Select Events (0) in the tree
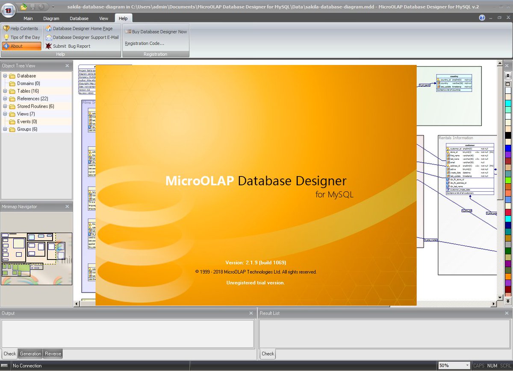This screenshot has width=513, height=371. [27, 122]
